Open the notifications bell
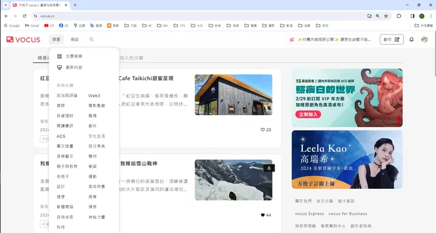This screenshot has width=436, height=233. tap(411, 40)
